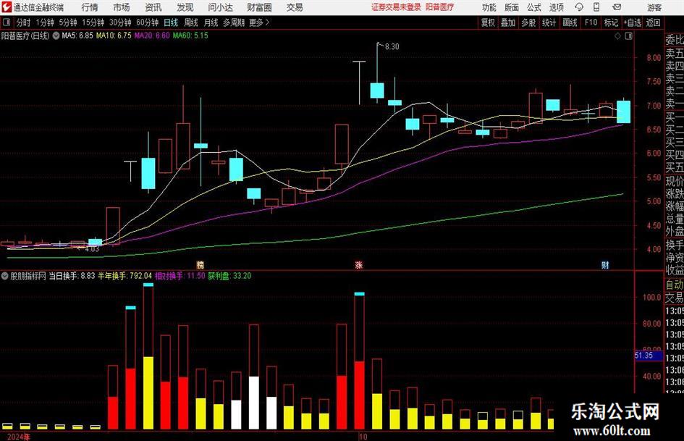684x441 pixels.
Task: Click the 当日换手: 8.83 value
Action: click(72, 276)
